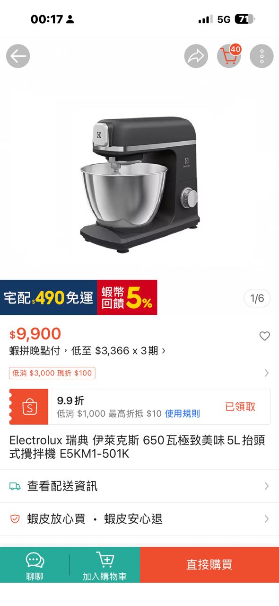The image size is (279, 606).
Task: Open the shopping cart with 40 items
Action: coord(229,56)
